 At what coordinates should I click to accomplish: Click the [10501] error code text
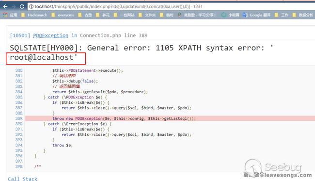(20, 35)
